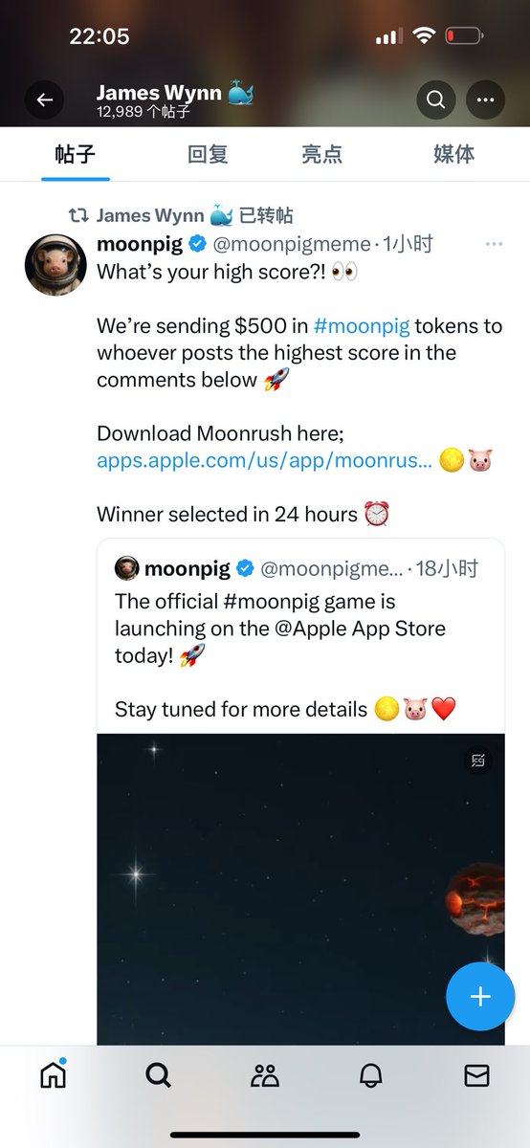Open the space image in quoted post

(300, 889)
